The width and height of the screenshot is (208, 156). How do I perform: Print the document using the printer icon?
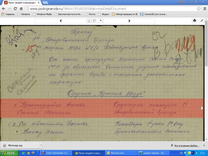click(x=194, y=21)
